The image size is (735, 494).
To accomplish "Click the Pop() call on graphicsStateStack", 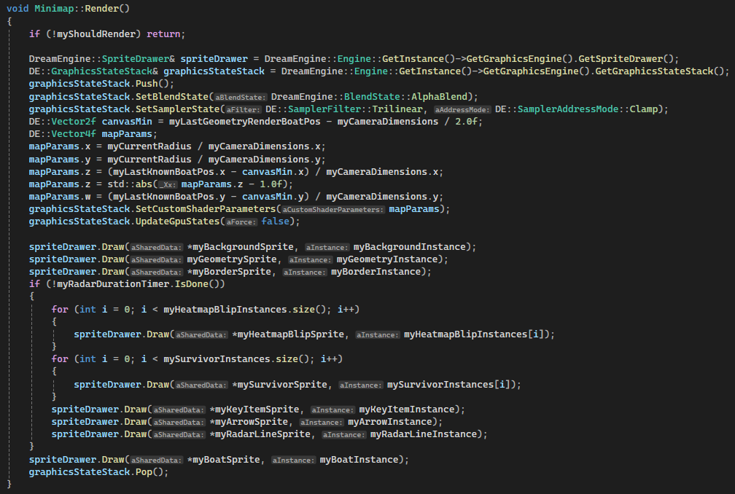I will 149,472.
